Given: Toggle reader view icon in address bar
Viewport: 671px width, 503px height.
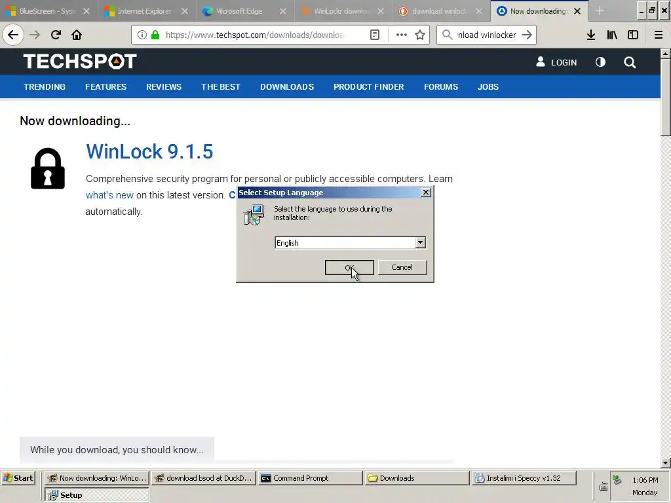Looking at the screenshot, I should [x=375, y=35].
